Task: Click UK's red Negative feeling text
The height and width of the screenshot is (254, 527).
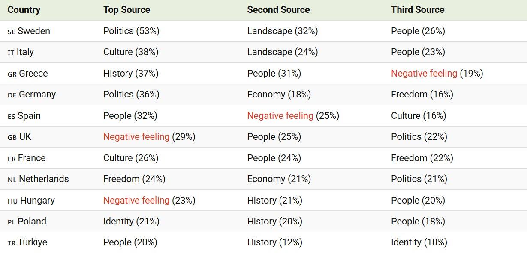Action: [136, 137]
